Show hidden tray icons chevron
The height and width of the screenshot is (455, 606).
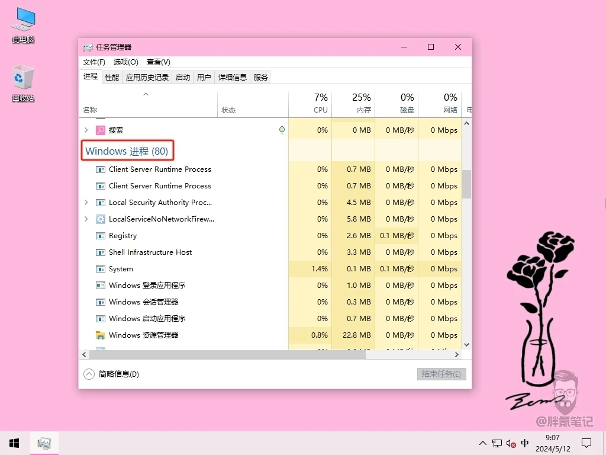[x=483, y=443]
